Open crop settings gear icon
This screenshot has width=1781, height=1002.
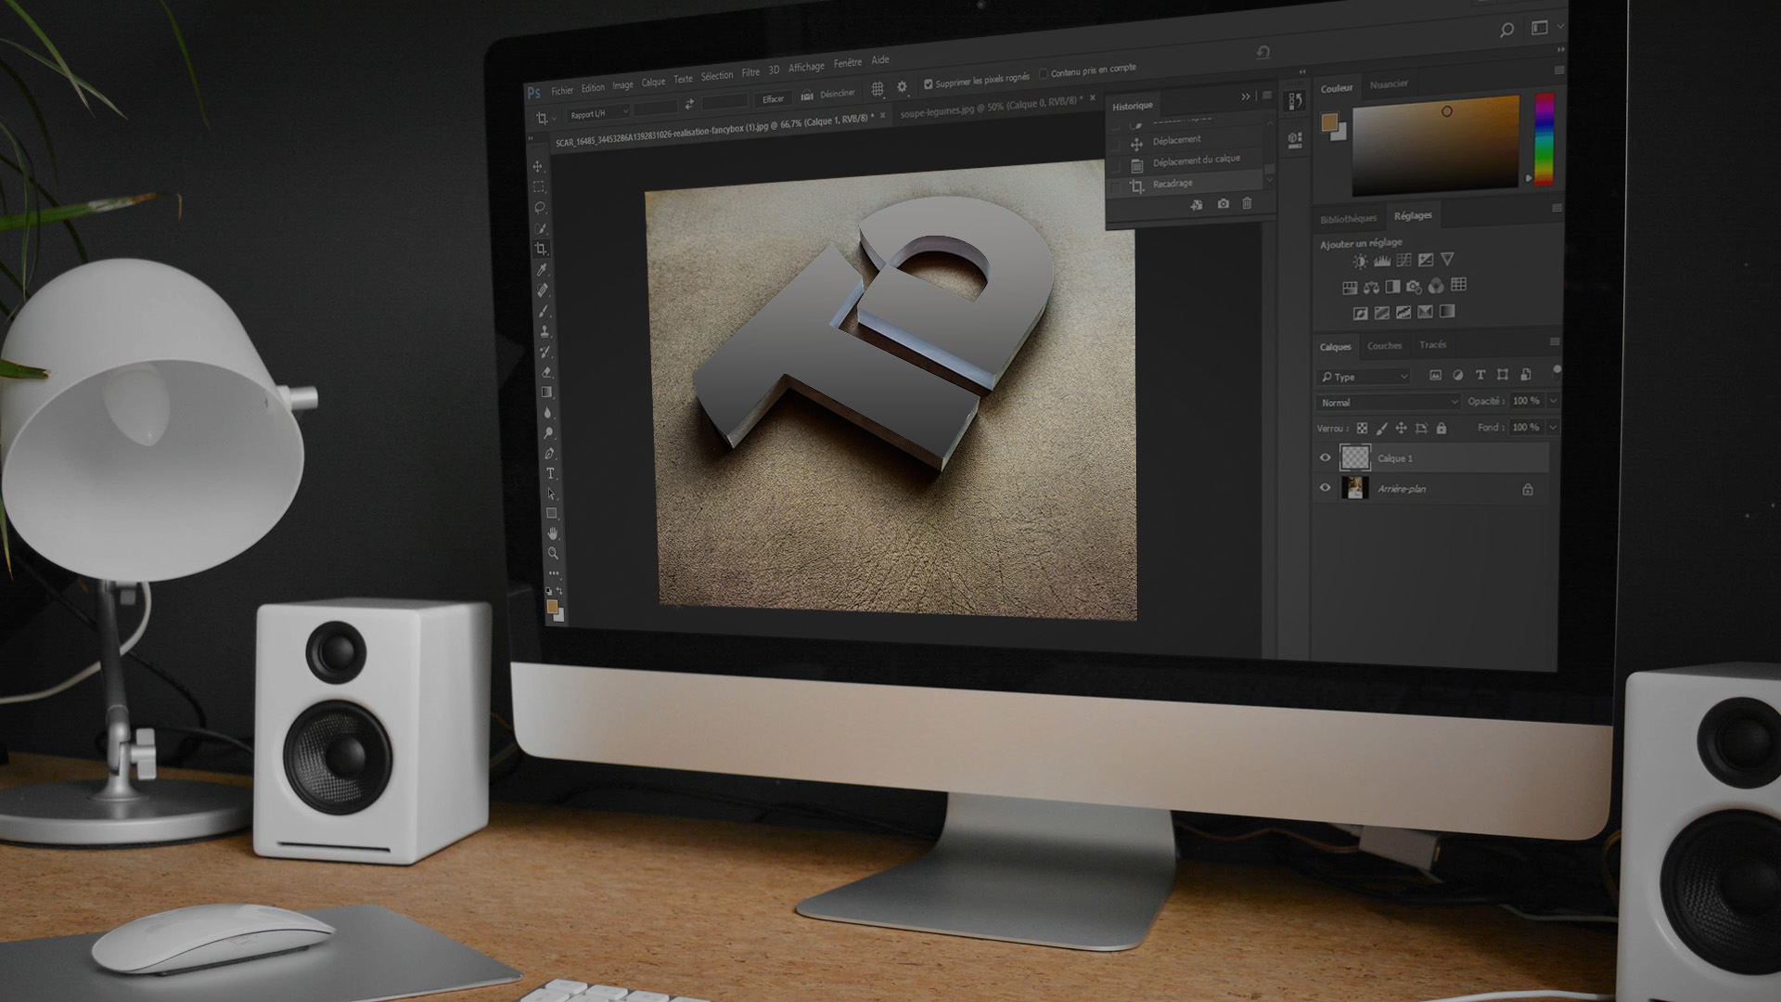(x=902, y=87)
